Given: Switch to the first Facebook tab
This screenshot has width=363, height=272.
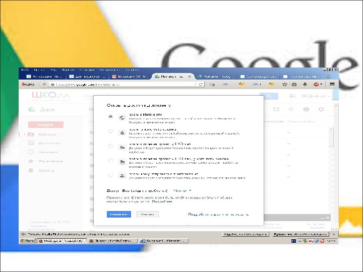Looking at the screenshot, I should point(44,77).
